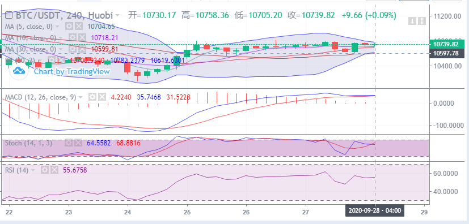Open settings gear for the RSI indicator
This screenshot has height=224, width=469.
click(45, 170)
